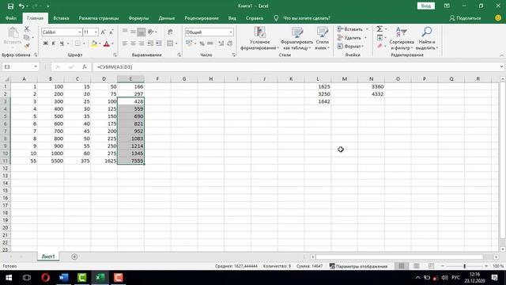Screen dimensions: 506x285
Task: Click the Clear eraser icon
Action: pos(379,46)
